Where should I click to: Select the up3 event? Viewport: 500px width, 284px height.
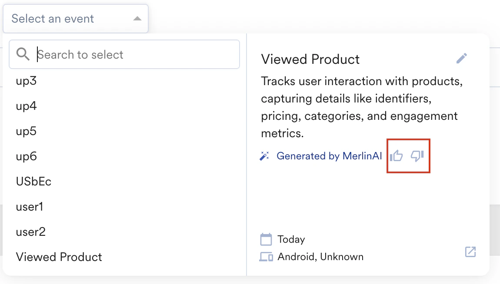(x=26, y=81)
